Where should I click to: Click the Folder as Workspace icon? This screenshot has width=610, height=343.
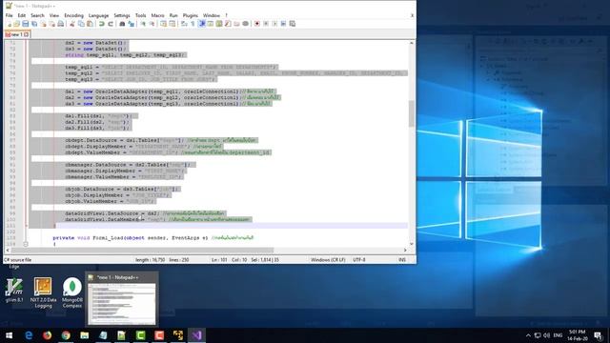coord(236,24)
